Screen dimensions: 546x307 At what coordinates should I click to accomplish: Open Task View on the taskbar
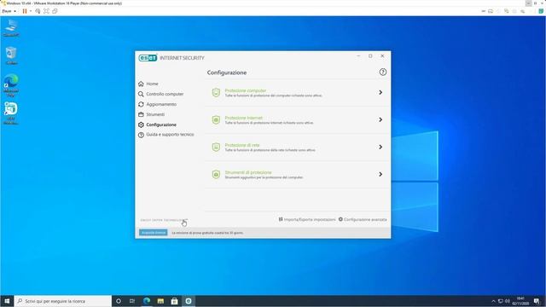click(132, 301)
